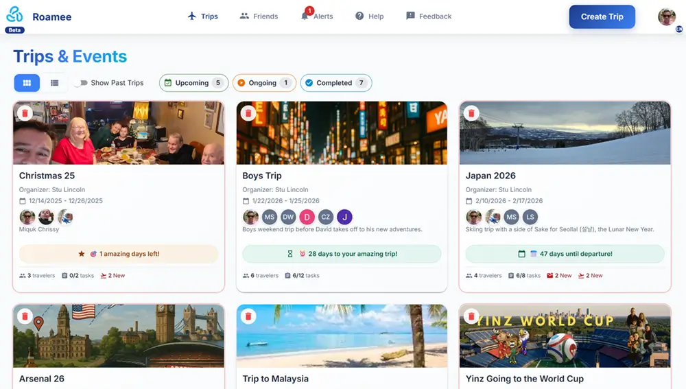This screenshot has height=389, width=686.
Task: Switch to grid view layout
Action: point(27,83)
